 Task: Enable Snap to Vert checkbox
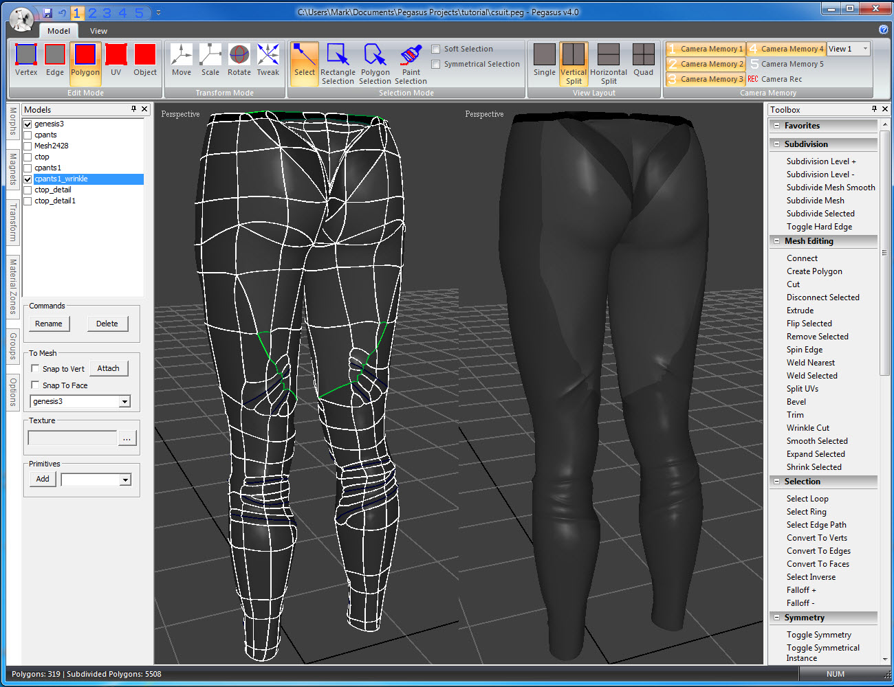(x=35, y=368)
